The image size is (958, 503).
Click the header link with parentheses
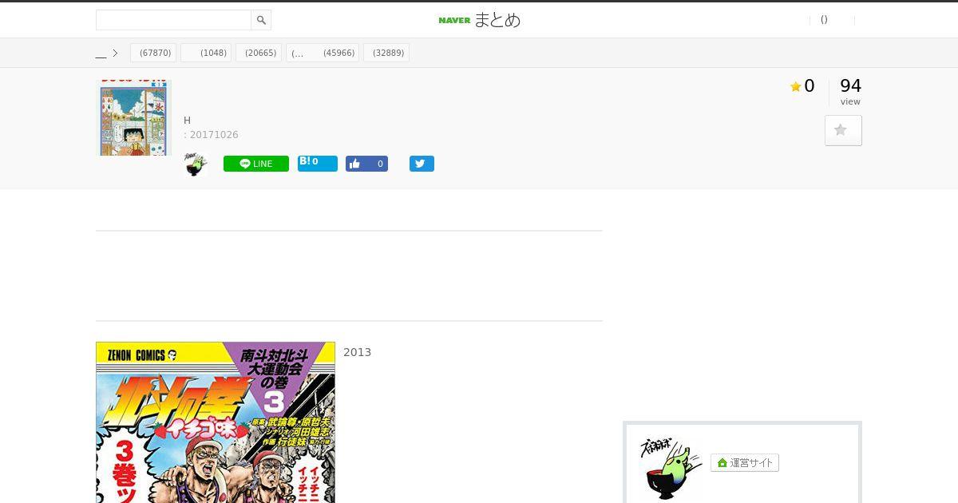click(824, 20)
